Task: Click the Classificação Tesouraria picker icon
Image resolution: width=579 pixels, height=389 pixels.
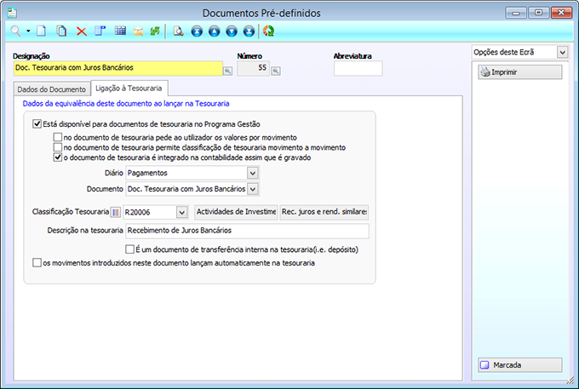Action: pos(116,212)
